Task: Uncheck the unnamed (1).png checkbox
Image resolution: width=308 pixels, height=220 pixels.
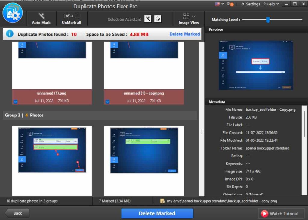Action: [x=15, y=102]
